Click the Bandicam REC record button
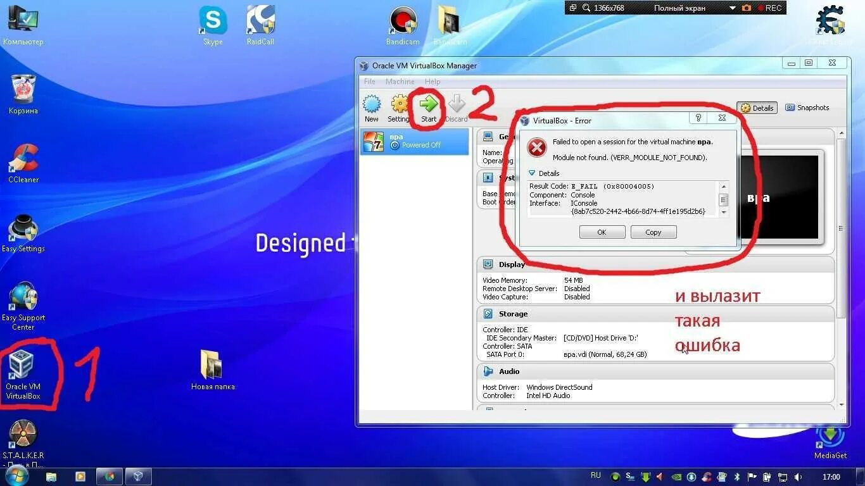This screenshot has height=486, width=865. [769, 8]
